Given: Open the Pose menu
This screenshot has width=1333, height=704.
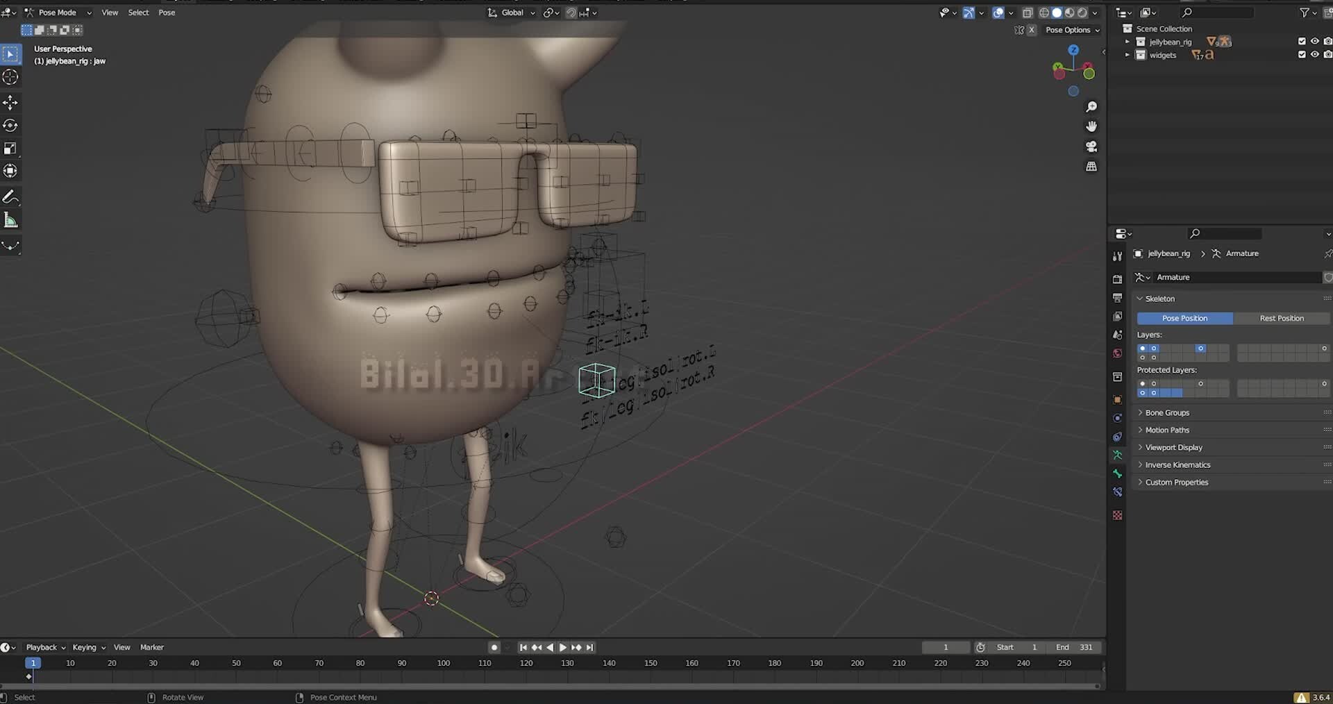Looking at the screenshot, I should point(167,12).
